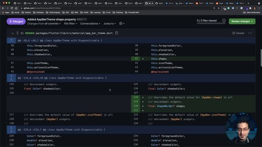Copy the app_bar_theme.dart file path

116,33
